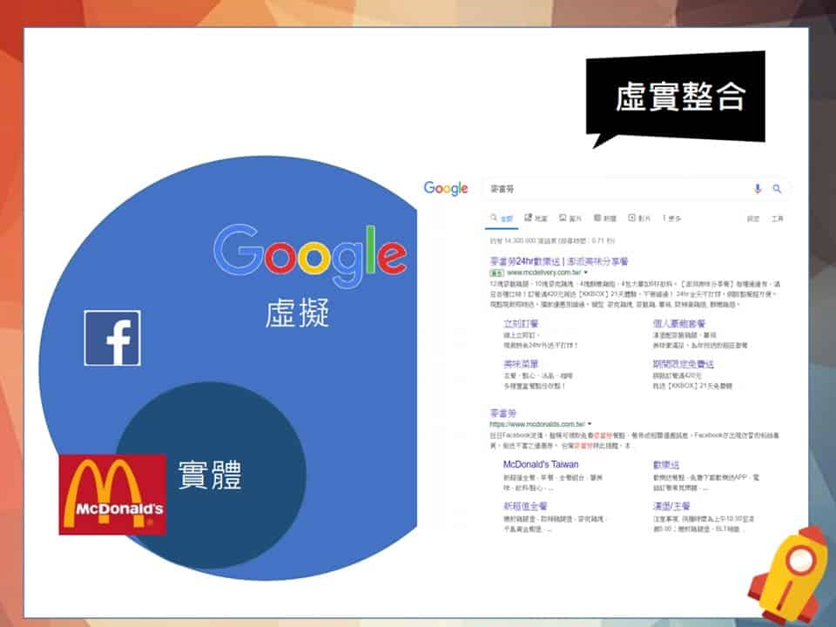The height and width of the screenshot is (627, 836).
Task: Open sitelink below 個人豪飽套餐 about free delivery
Action: [684, 364]
